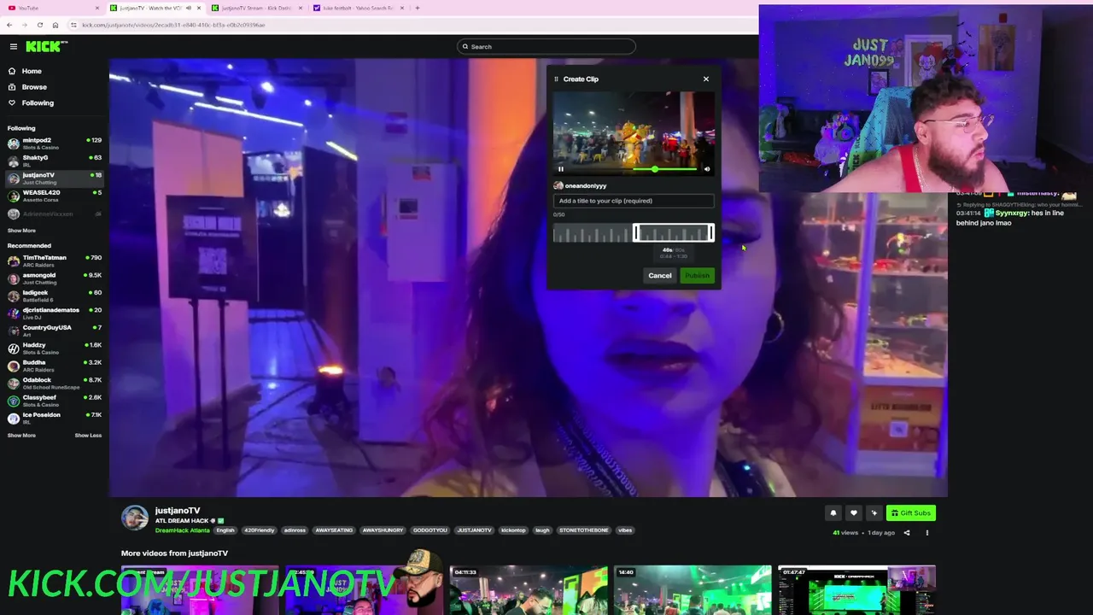This screenshot has width=1093, height=615.
Task: Click the clip title input field
Action: point(634,201)
